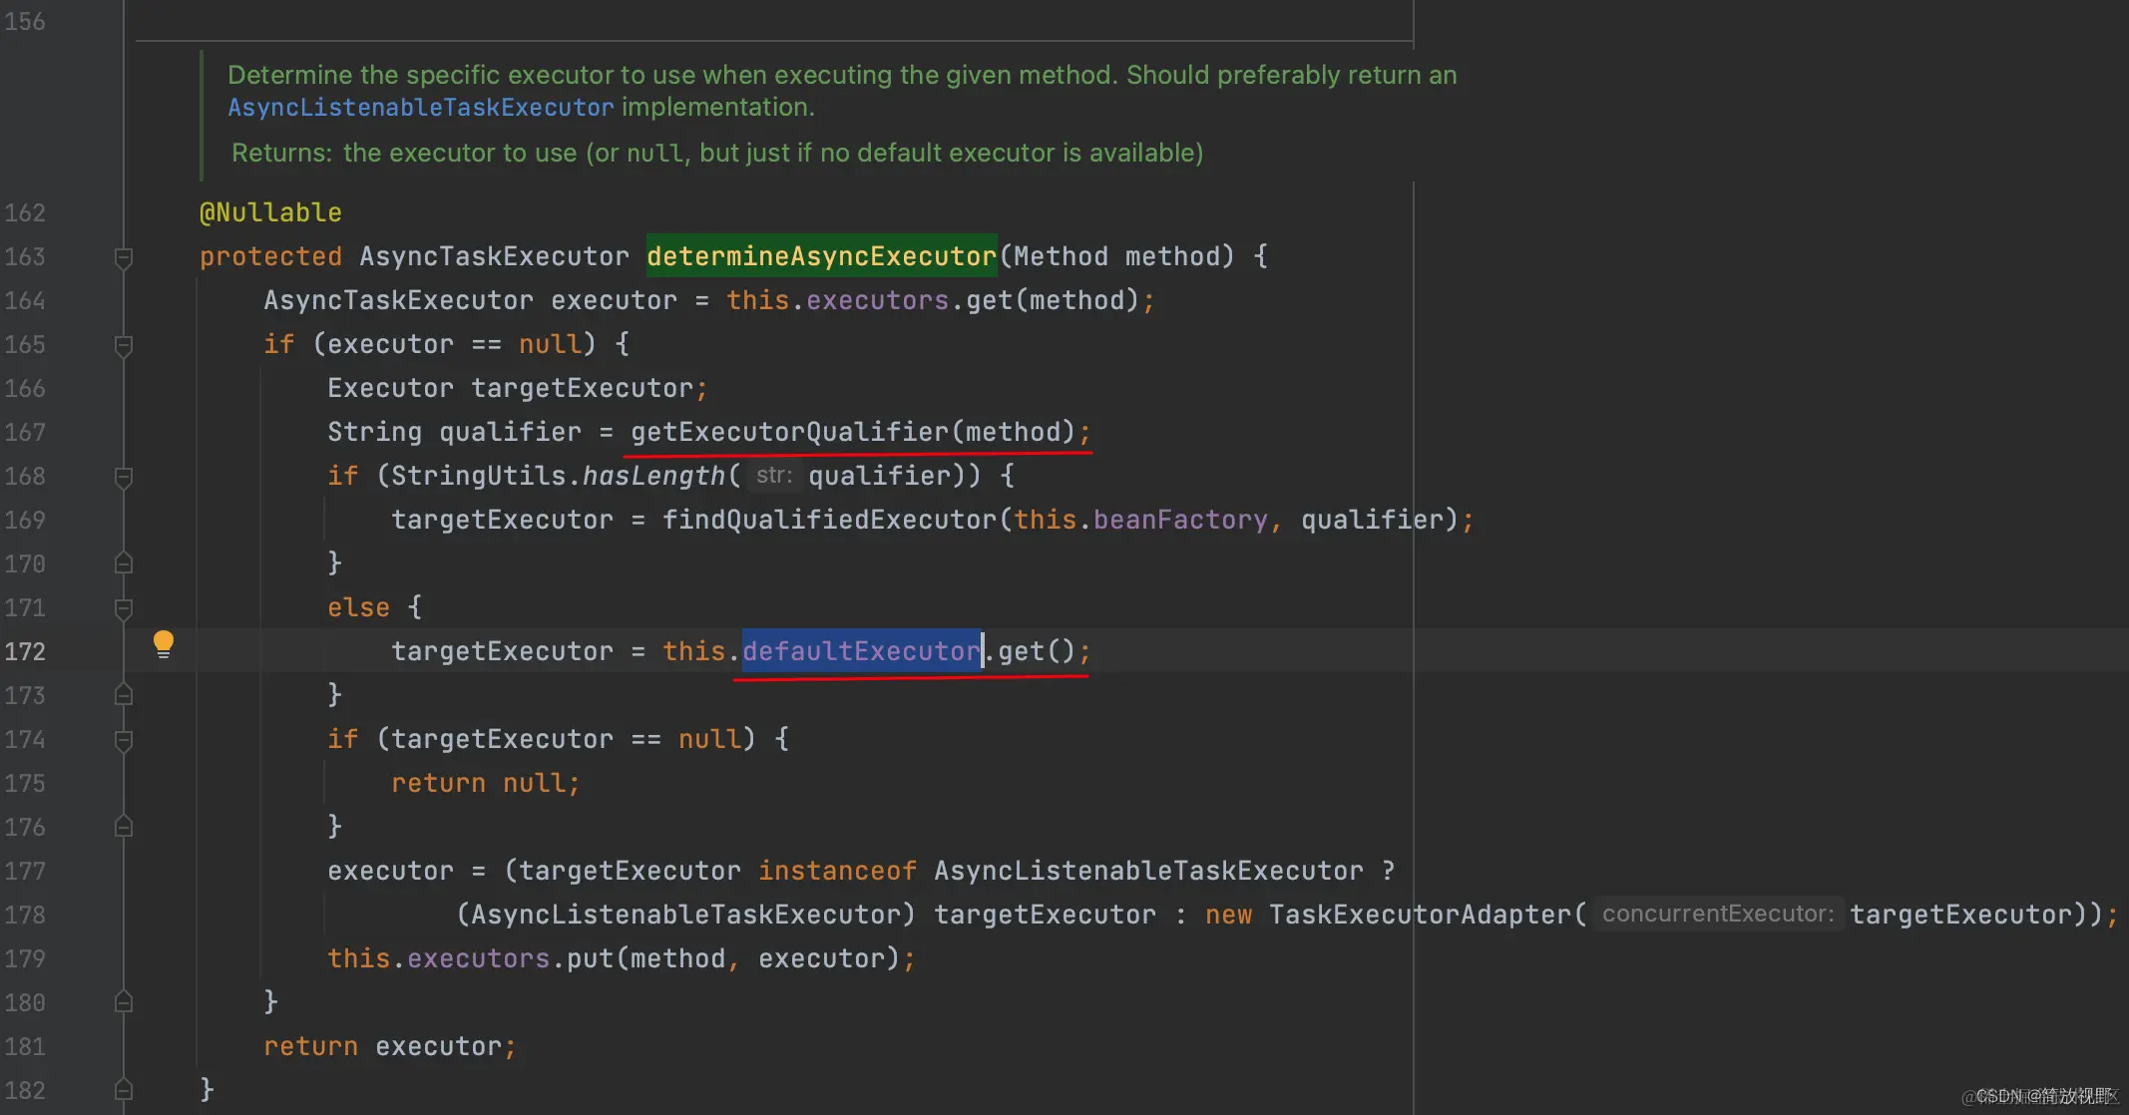Click the fold end marker at line 180
The image size is (2129, 1115).
[x=124, y=1002]
